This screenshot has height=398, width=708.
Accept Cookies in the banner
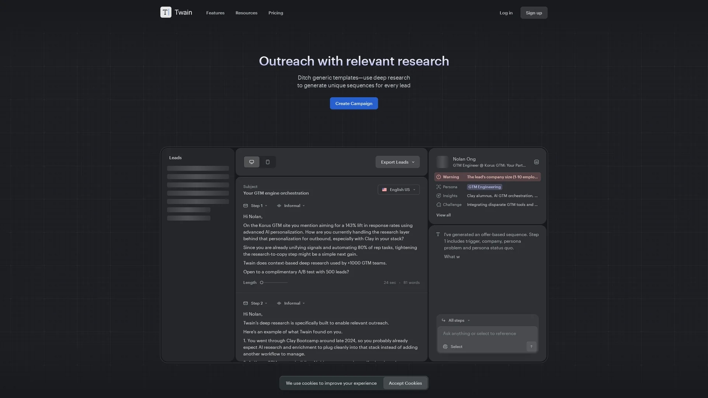click(405, 383)
